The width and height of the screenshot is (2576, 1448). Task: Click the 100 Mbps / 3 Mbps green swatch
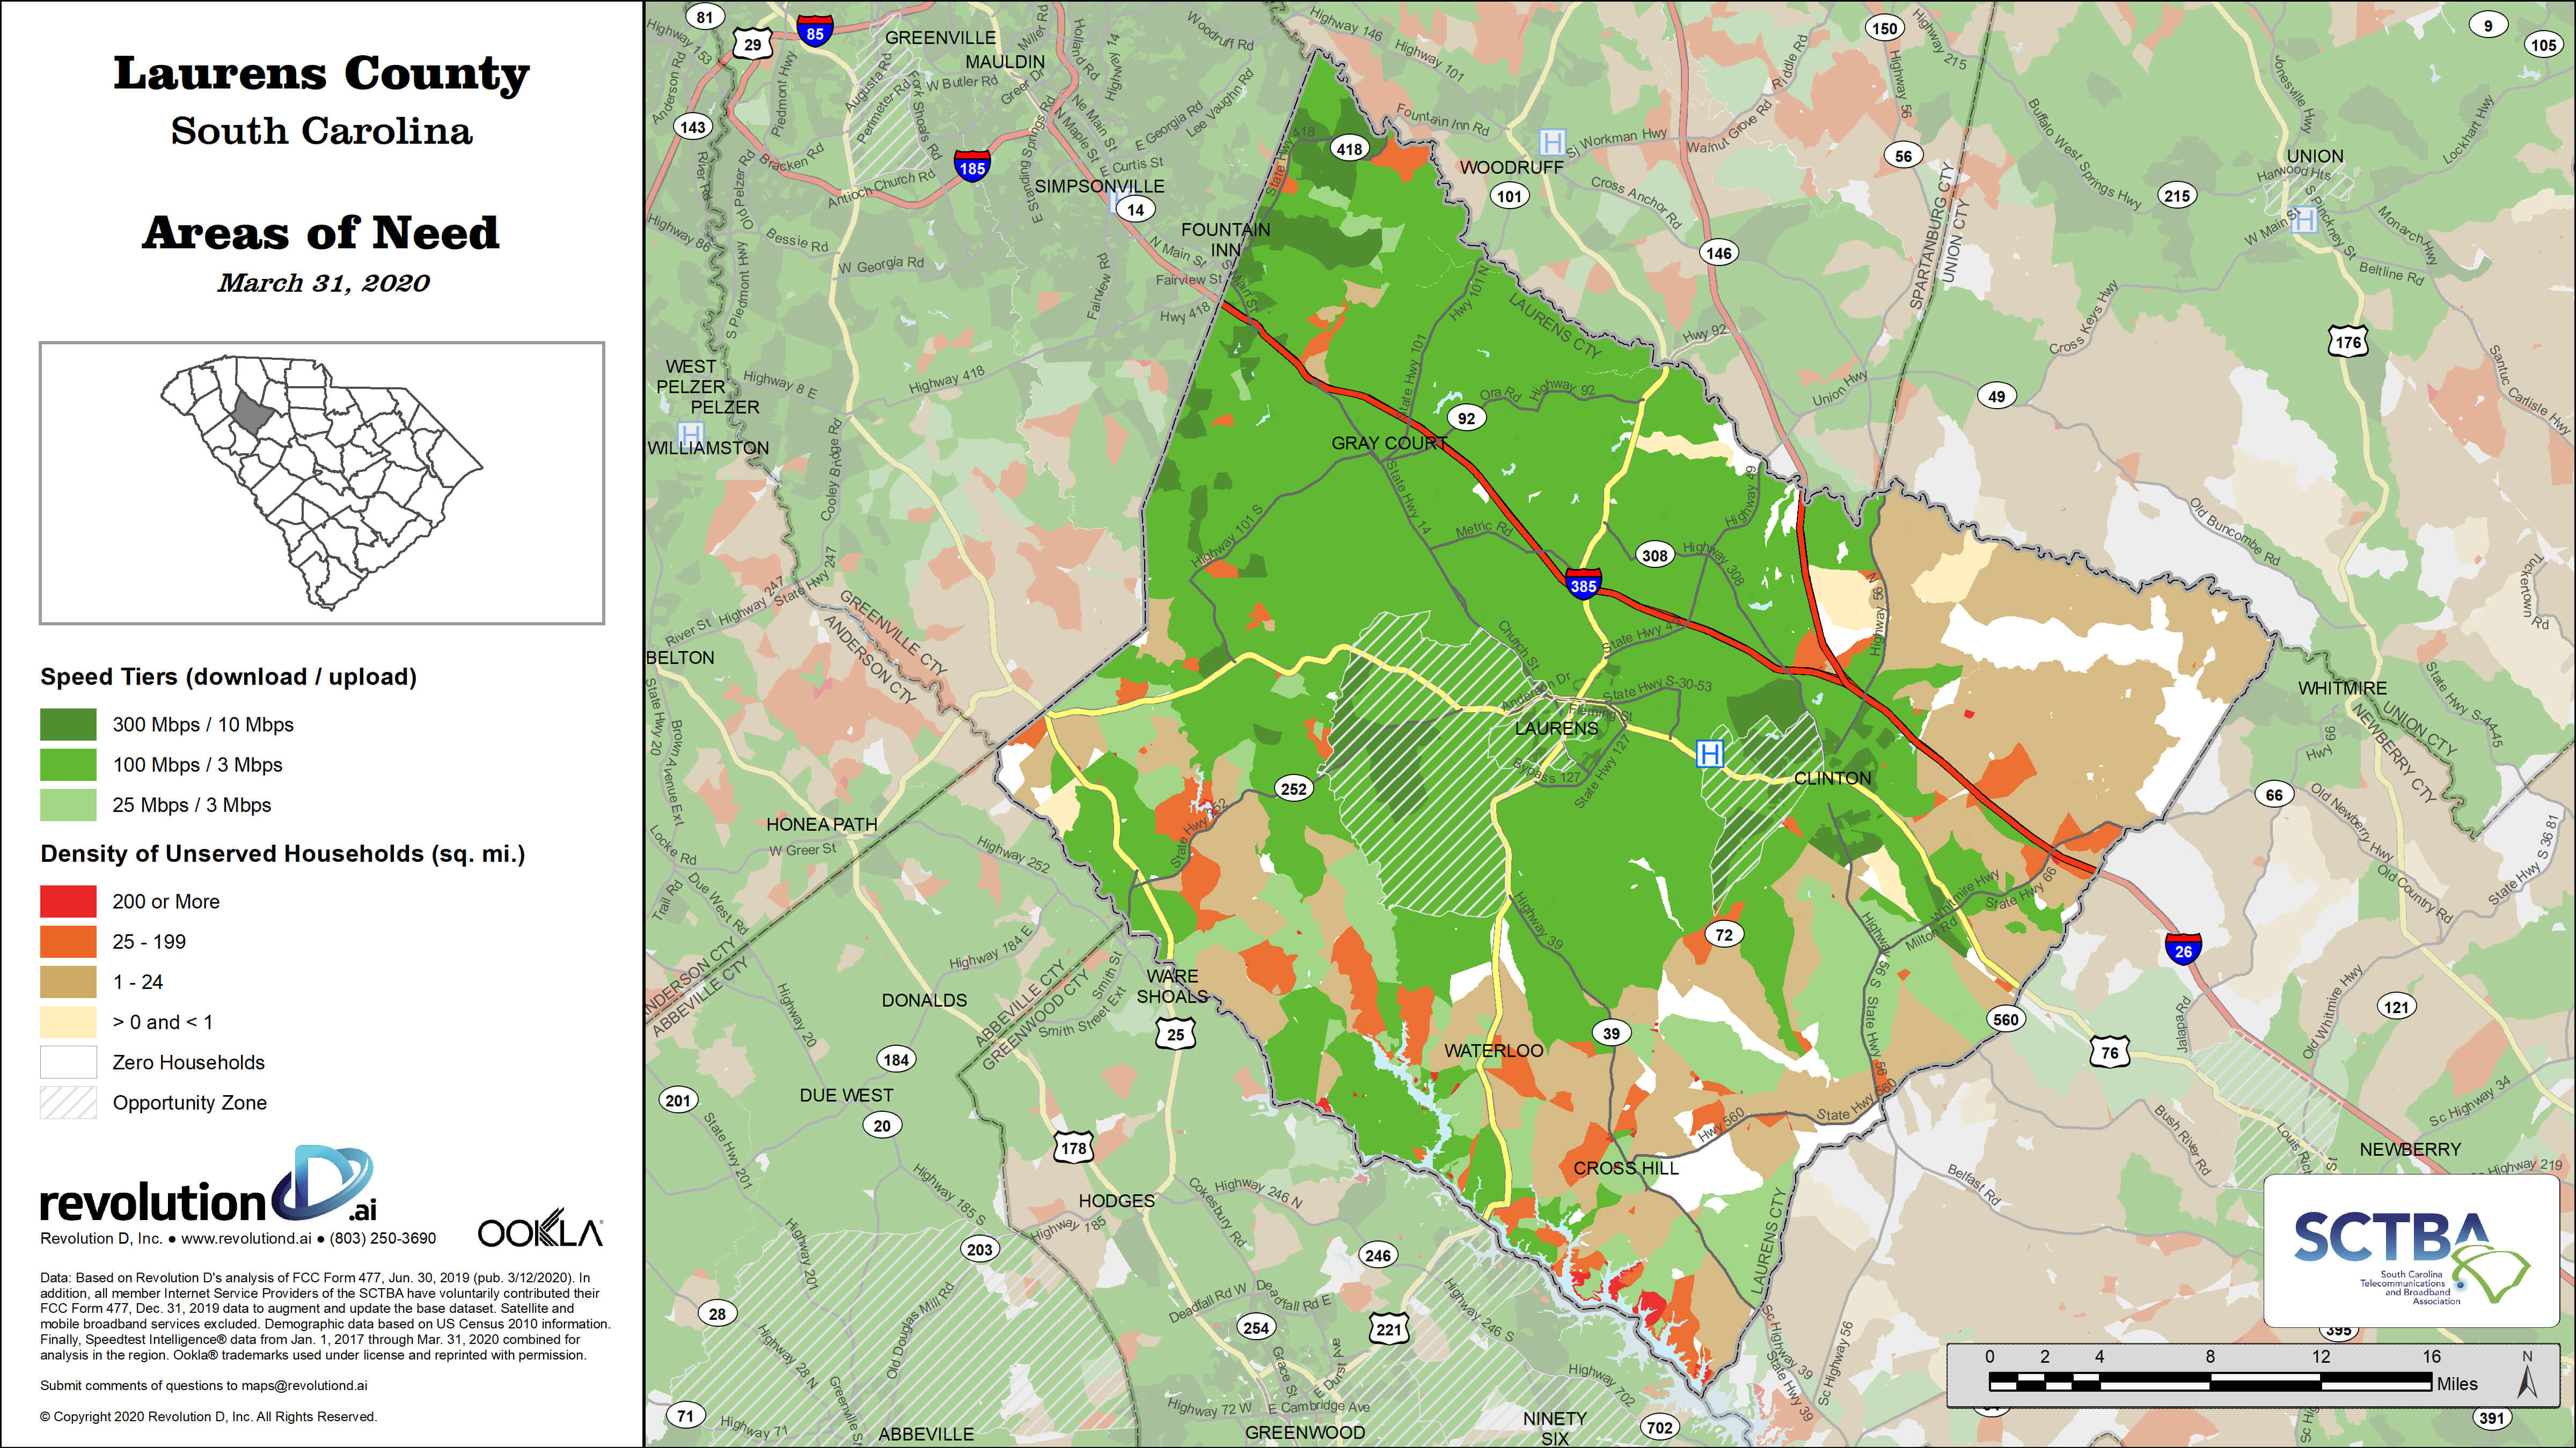(68, 764)
